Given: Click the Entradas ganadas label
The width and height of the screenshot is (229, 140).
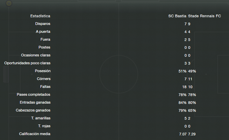Looking at the screenshot, I should pos(35,102).
